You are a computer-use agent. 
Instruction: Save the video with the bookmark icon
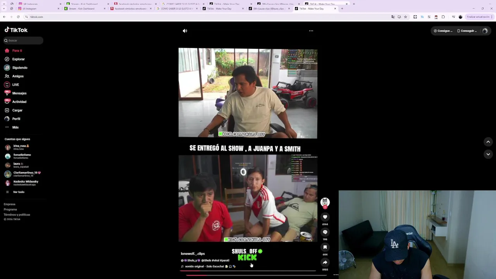pyautogui.click(x=325, y=247)
